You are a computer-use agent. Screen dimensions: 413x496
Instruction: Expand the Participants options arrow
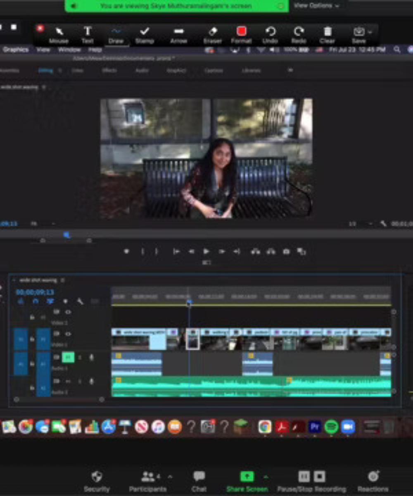(x=170, y=477)
